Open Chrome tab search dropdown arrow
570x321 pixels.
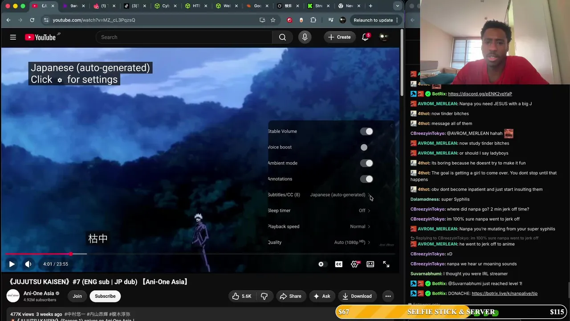click(x=397, y=6)
